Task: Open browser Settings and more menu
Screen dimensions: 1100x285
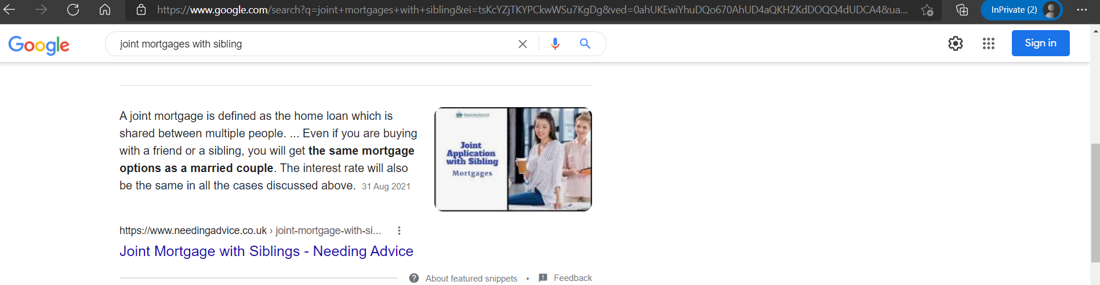Action: 1082,10
